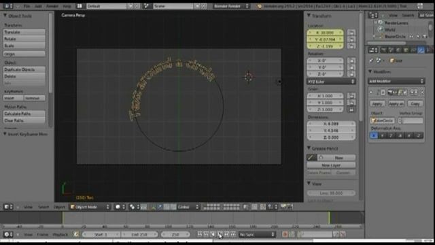
Task: Open the Add menu in the top bar
Action: tap(38, 6)
